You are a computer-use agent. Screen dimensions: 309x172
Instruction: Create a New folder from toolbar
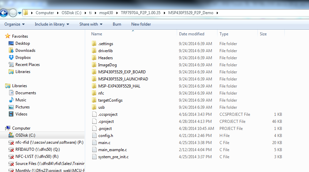click(x=141, y=24)
